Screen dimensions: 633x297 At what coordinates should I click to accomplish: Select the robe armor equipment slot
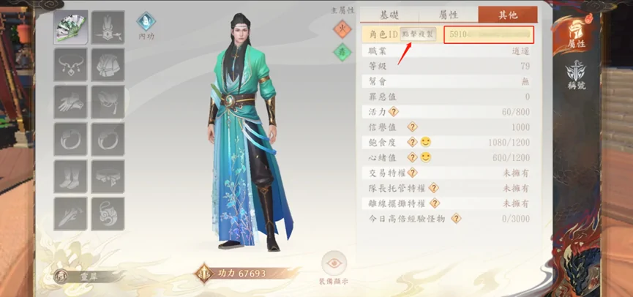(108, 64)
